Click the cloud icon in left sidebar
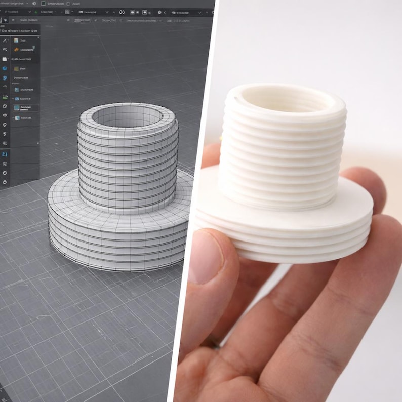Image resolution: width=402 pixels, height=402 pixels. [5, 164]
